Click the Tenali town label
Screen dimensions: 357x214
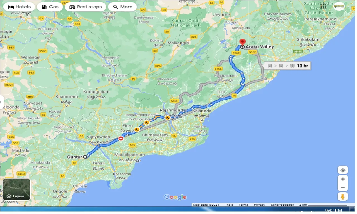tap(98, 163)
